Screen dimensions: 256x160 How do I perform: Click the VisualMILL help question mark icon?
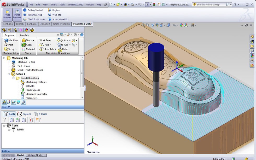click(82, 35)
